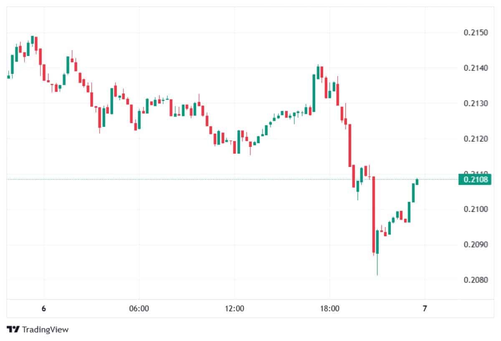Click the 0.2090 price level label
Screen dimensions: 501x341
click(x=474, y=245)
